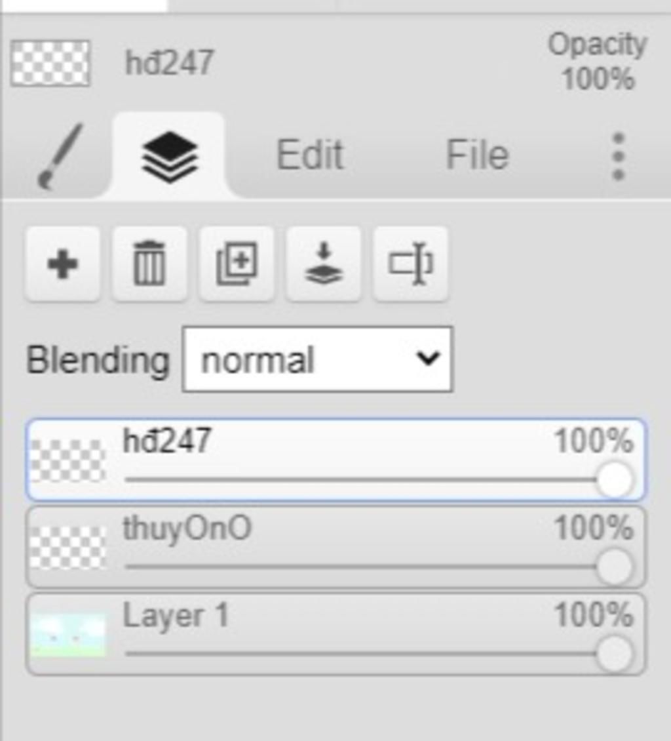
Task: Switch to the brush tab
Action: (59, 156)
